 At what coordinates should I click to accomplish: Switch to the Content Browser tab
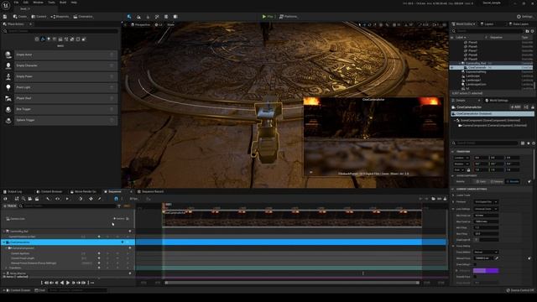coord(50,192)
